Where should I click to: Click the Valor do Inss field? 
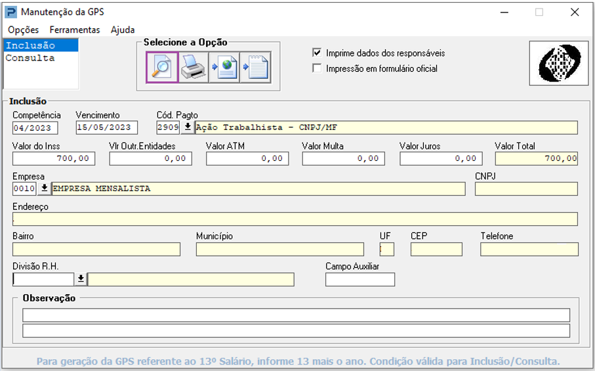click(x=54, y=158)
